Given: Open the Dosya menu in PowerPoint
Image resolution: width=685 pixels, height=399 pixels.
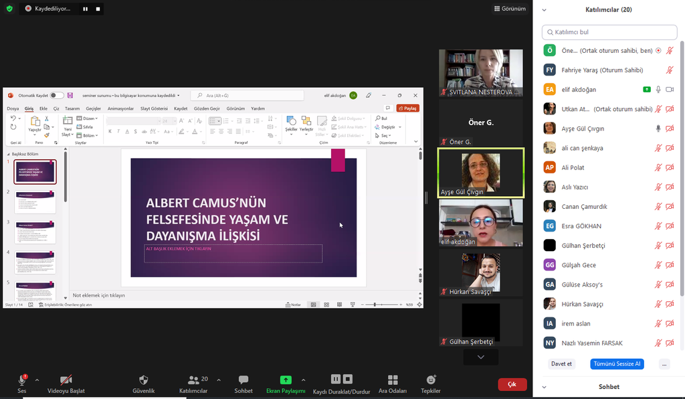Looking at the screenshot, I should pos(13,108).
